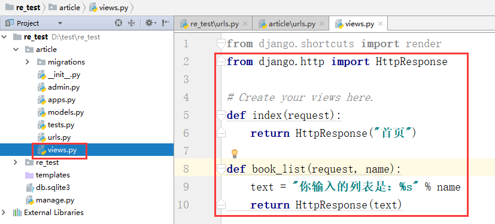Click the fold end marker at line 6
The image size is (495, 224).
(221, 133)
